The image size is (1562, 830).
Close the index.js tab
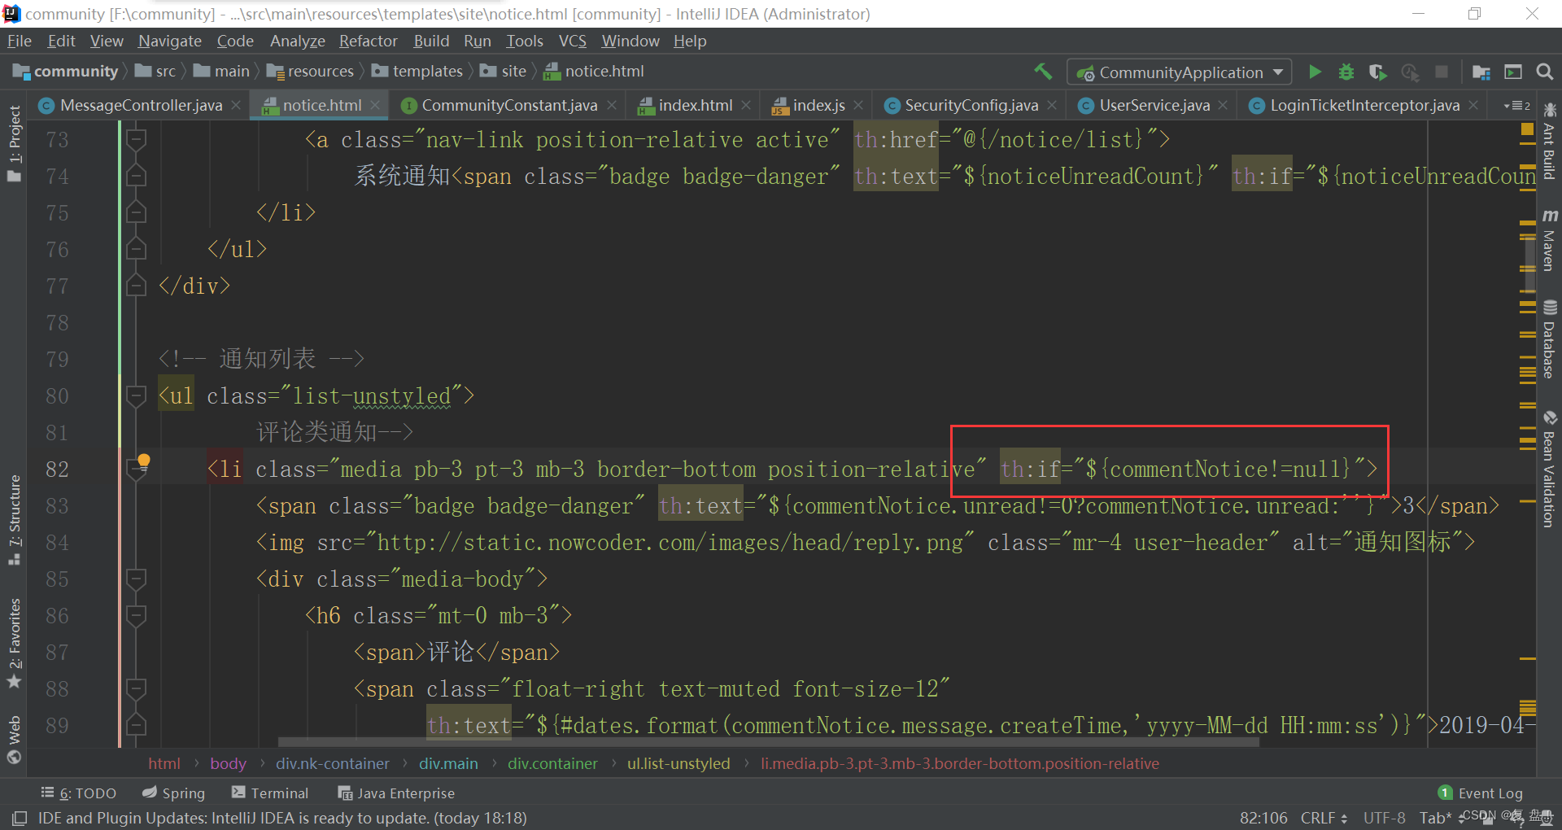(858, 105)
